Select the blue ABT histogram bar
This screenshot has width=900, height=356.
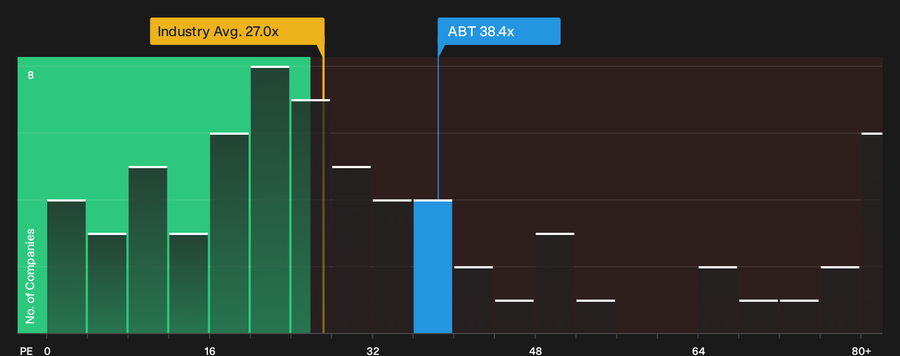[x=433, y=266]
